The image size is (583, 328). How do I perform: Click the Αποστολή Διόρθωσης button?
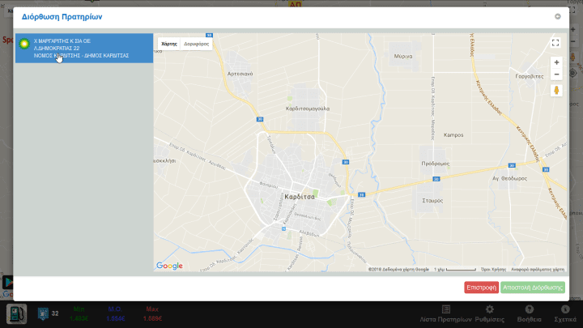533,288
